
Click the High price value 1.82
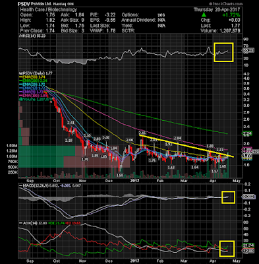coord(51,20)
